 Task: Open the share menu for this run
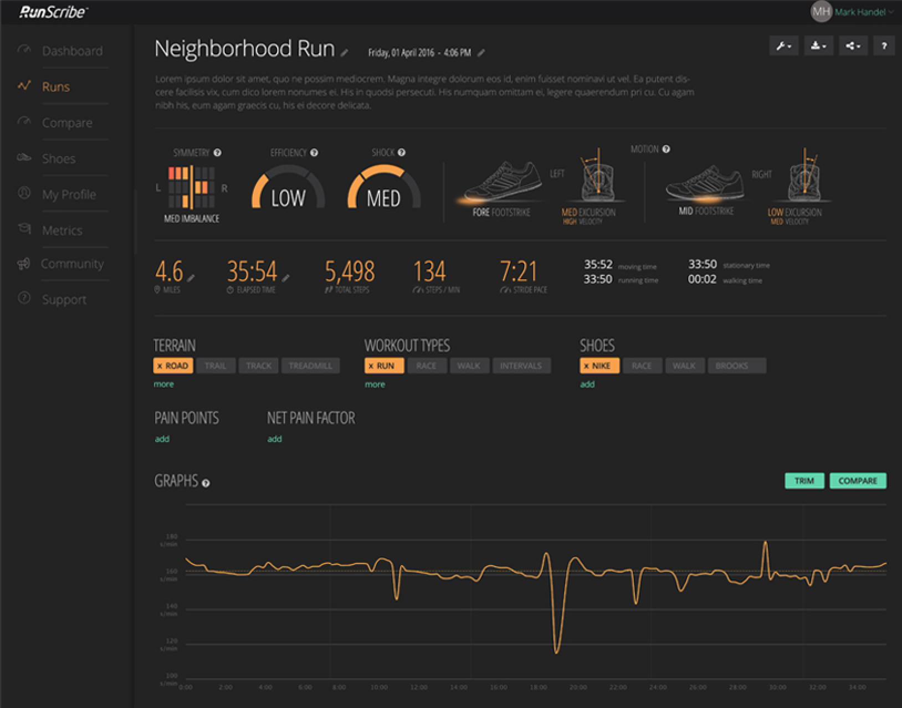853,45
